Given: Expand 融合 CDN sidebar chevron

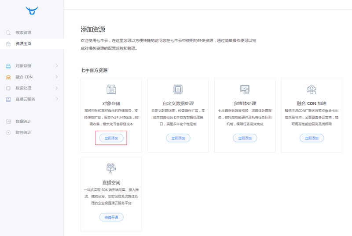Looking at the screenshot, I should pos(57,77).
